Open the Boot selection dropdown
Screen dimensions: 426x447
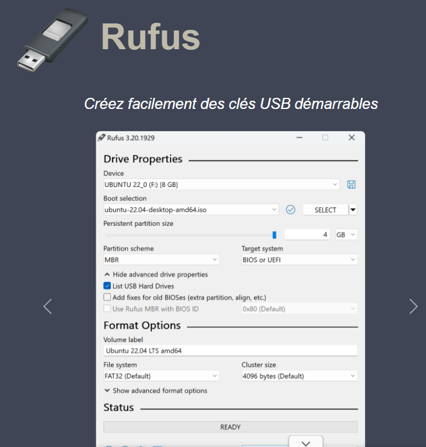click(191, 210)
